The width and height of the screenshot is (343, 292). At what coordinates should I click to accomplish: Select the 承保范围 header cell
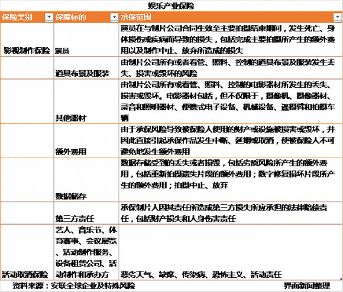(231, 17)
